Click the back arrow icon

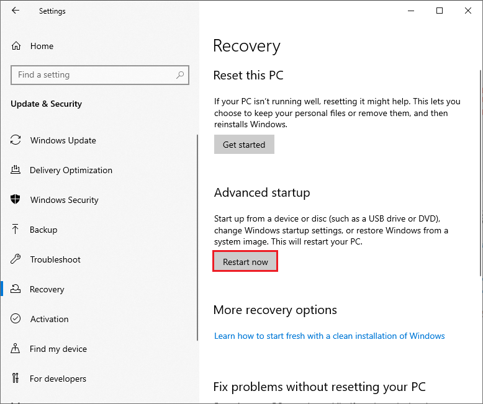click(x=16, y=11)
